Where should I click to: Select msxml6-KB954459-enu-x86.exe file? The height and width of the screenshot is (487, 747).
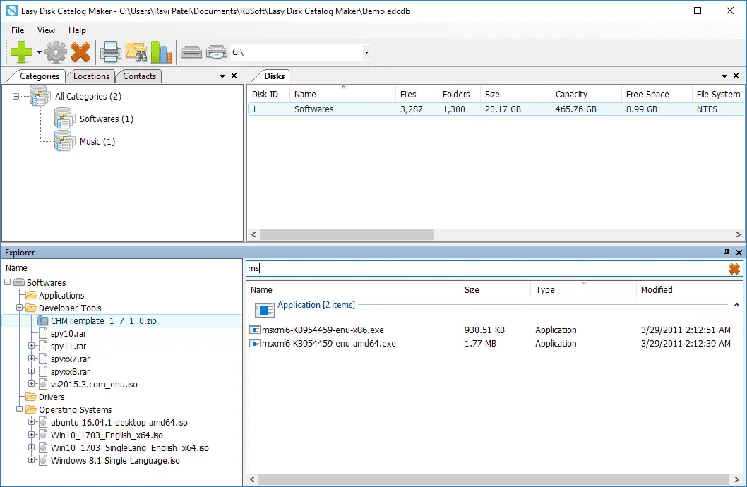click(x=323, y=330)
